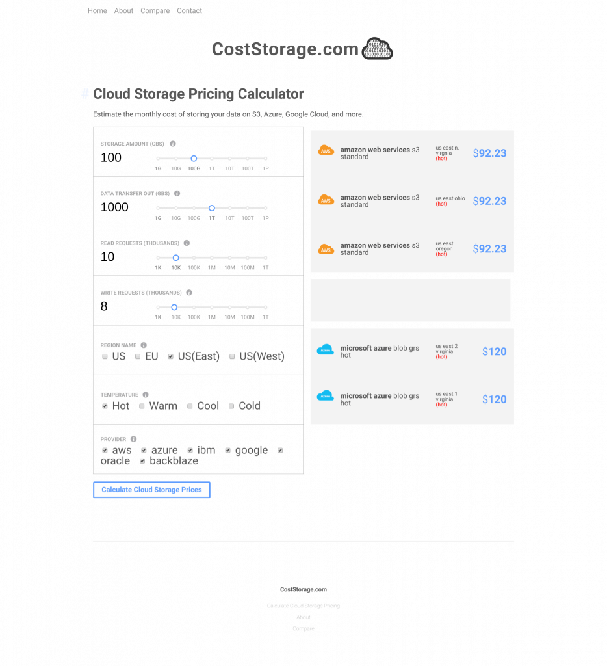Open the About page in top navigation
This screenshot has height=666, width=607.
[x=123, y=10]
